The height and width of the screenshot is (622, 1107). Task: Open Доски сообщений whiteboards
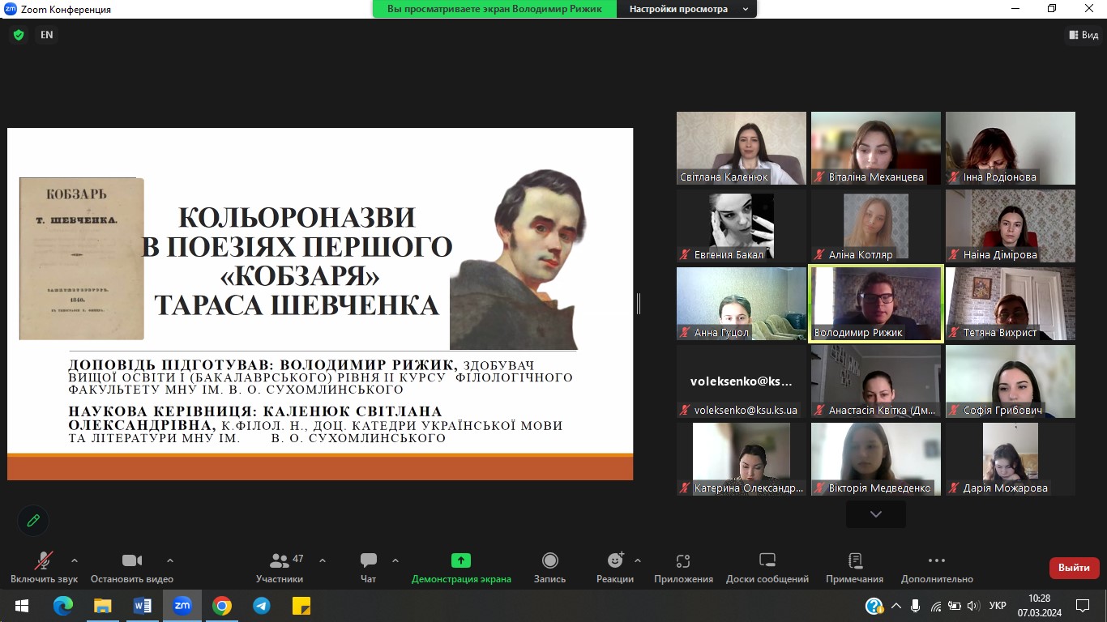pyautogui.click(x=767, y=567)
